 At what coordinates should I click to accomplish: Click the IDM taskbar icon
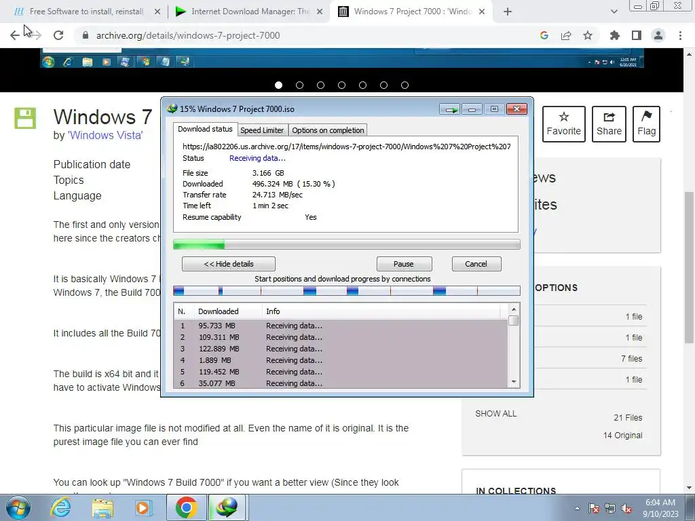227,507
